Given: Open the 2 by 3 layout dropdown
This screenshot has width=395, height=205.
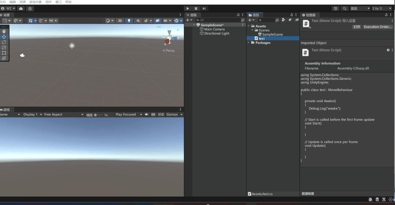Looking at the screenshot, I should point(381,8).
